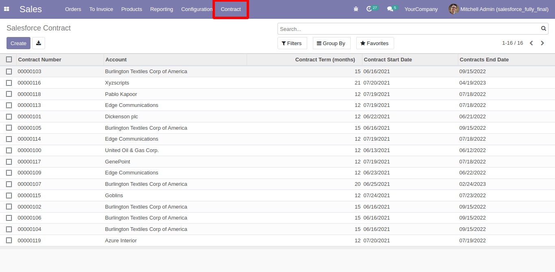Open United Oil & Gas Corp. row
The height and width of the screenshot is (272, 555).
pos(277,150)
